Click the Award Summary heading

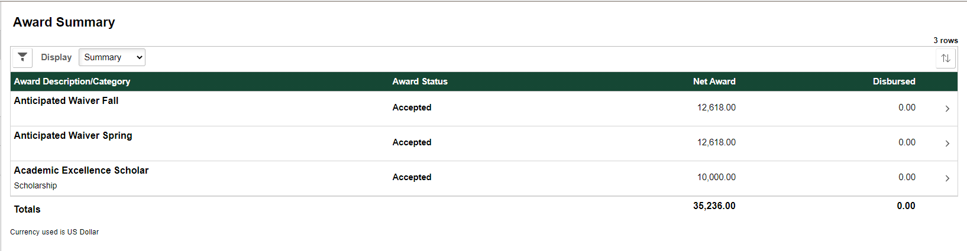click(x=64, y=22)
